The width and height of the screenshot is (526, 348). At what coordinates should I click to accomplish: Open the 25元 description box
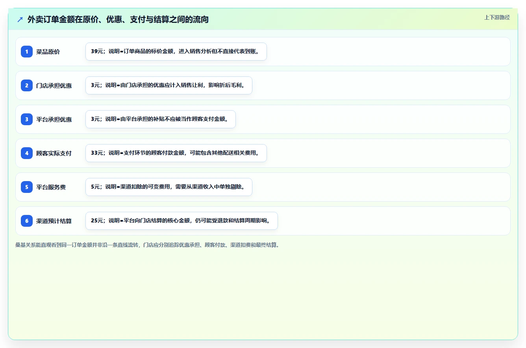(x=182, y=221)
